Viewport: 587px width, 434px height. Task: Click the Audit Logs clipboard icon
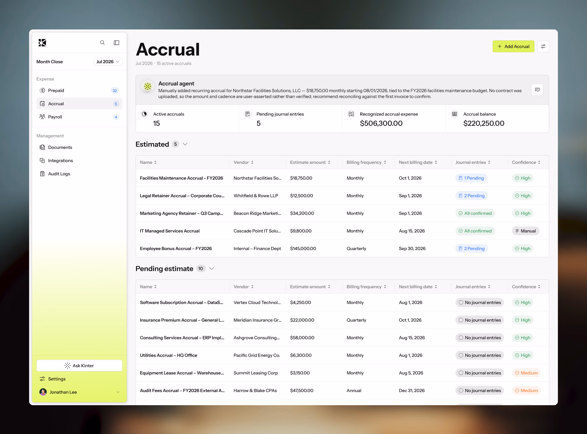42,174
